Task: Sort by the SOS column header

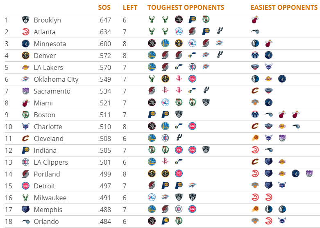Action: pyautogui.click(x=104, y=7)
